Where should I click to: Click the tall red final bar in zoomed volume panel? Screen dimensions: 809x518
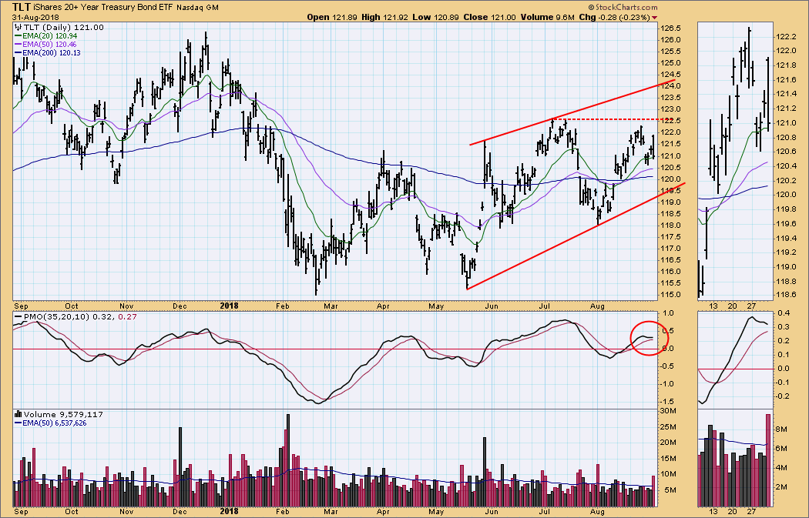768,460
